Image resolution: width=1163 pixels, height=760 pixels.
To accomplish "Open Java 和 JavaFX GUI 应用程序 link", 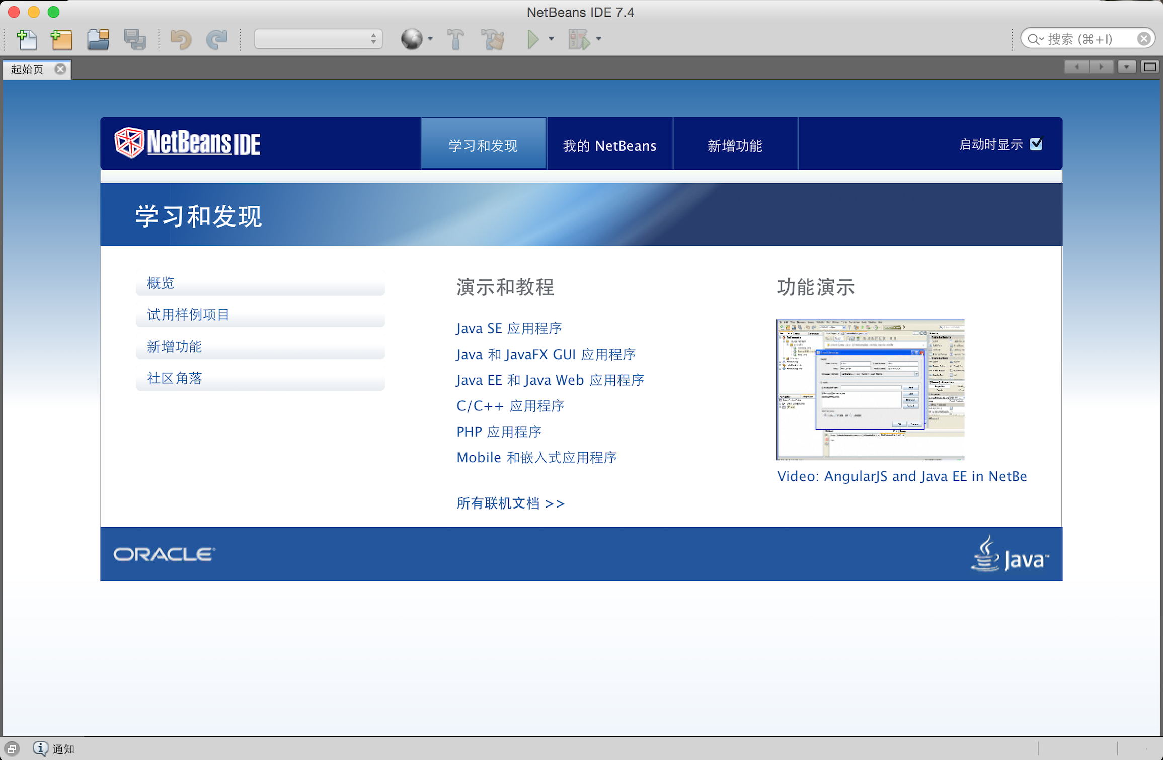I will (546, 354).
